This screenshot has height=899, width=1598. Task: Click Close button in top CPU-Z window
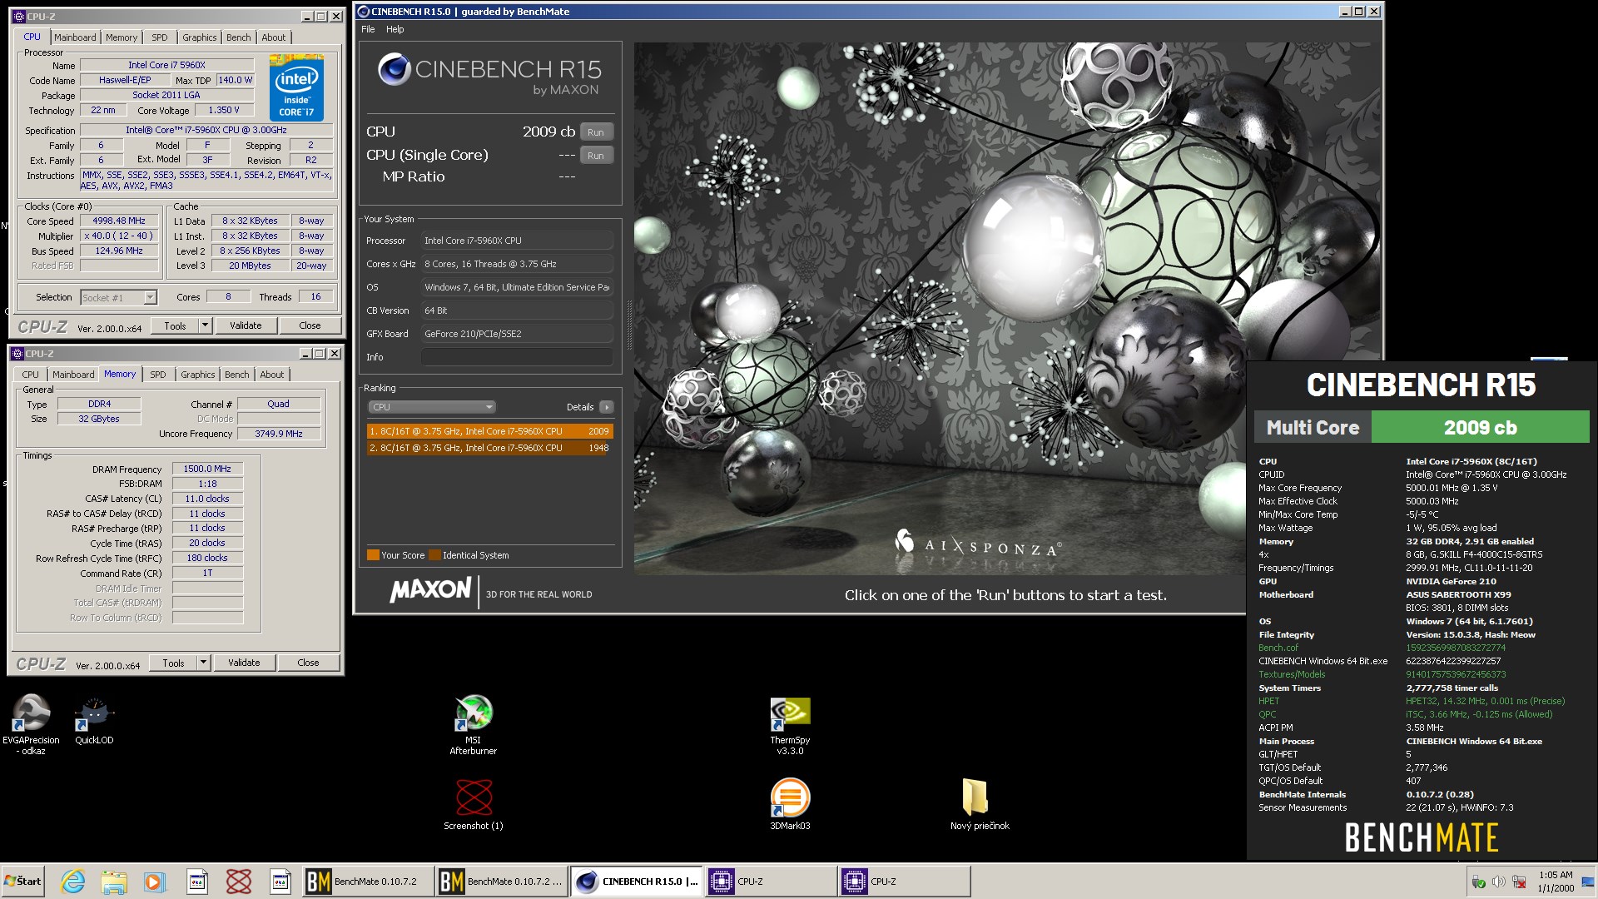(x=310, y=325)
